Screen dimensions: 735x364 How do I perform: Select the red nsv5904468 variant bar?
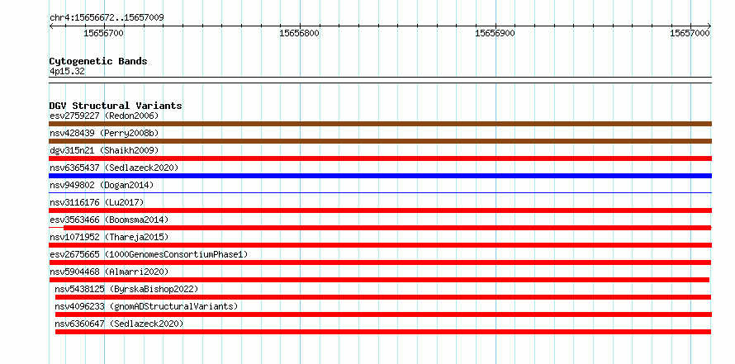(379, 280)
